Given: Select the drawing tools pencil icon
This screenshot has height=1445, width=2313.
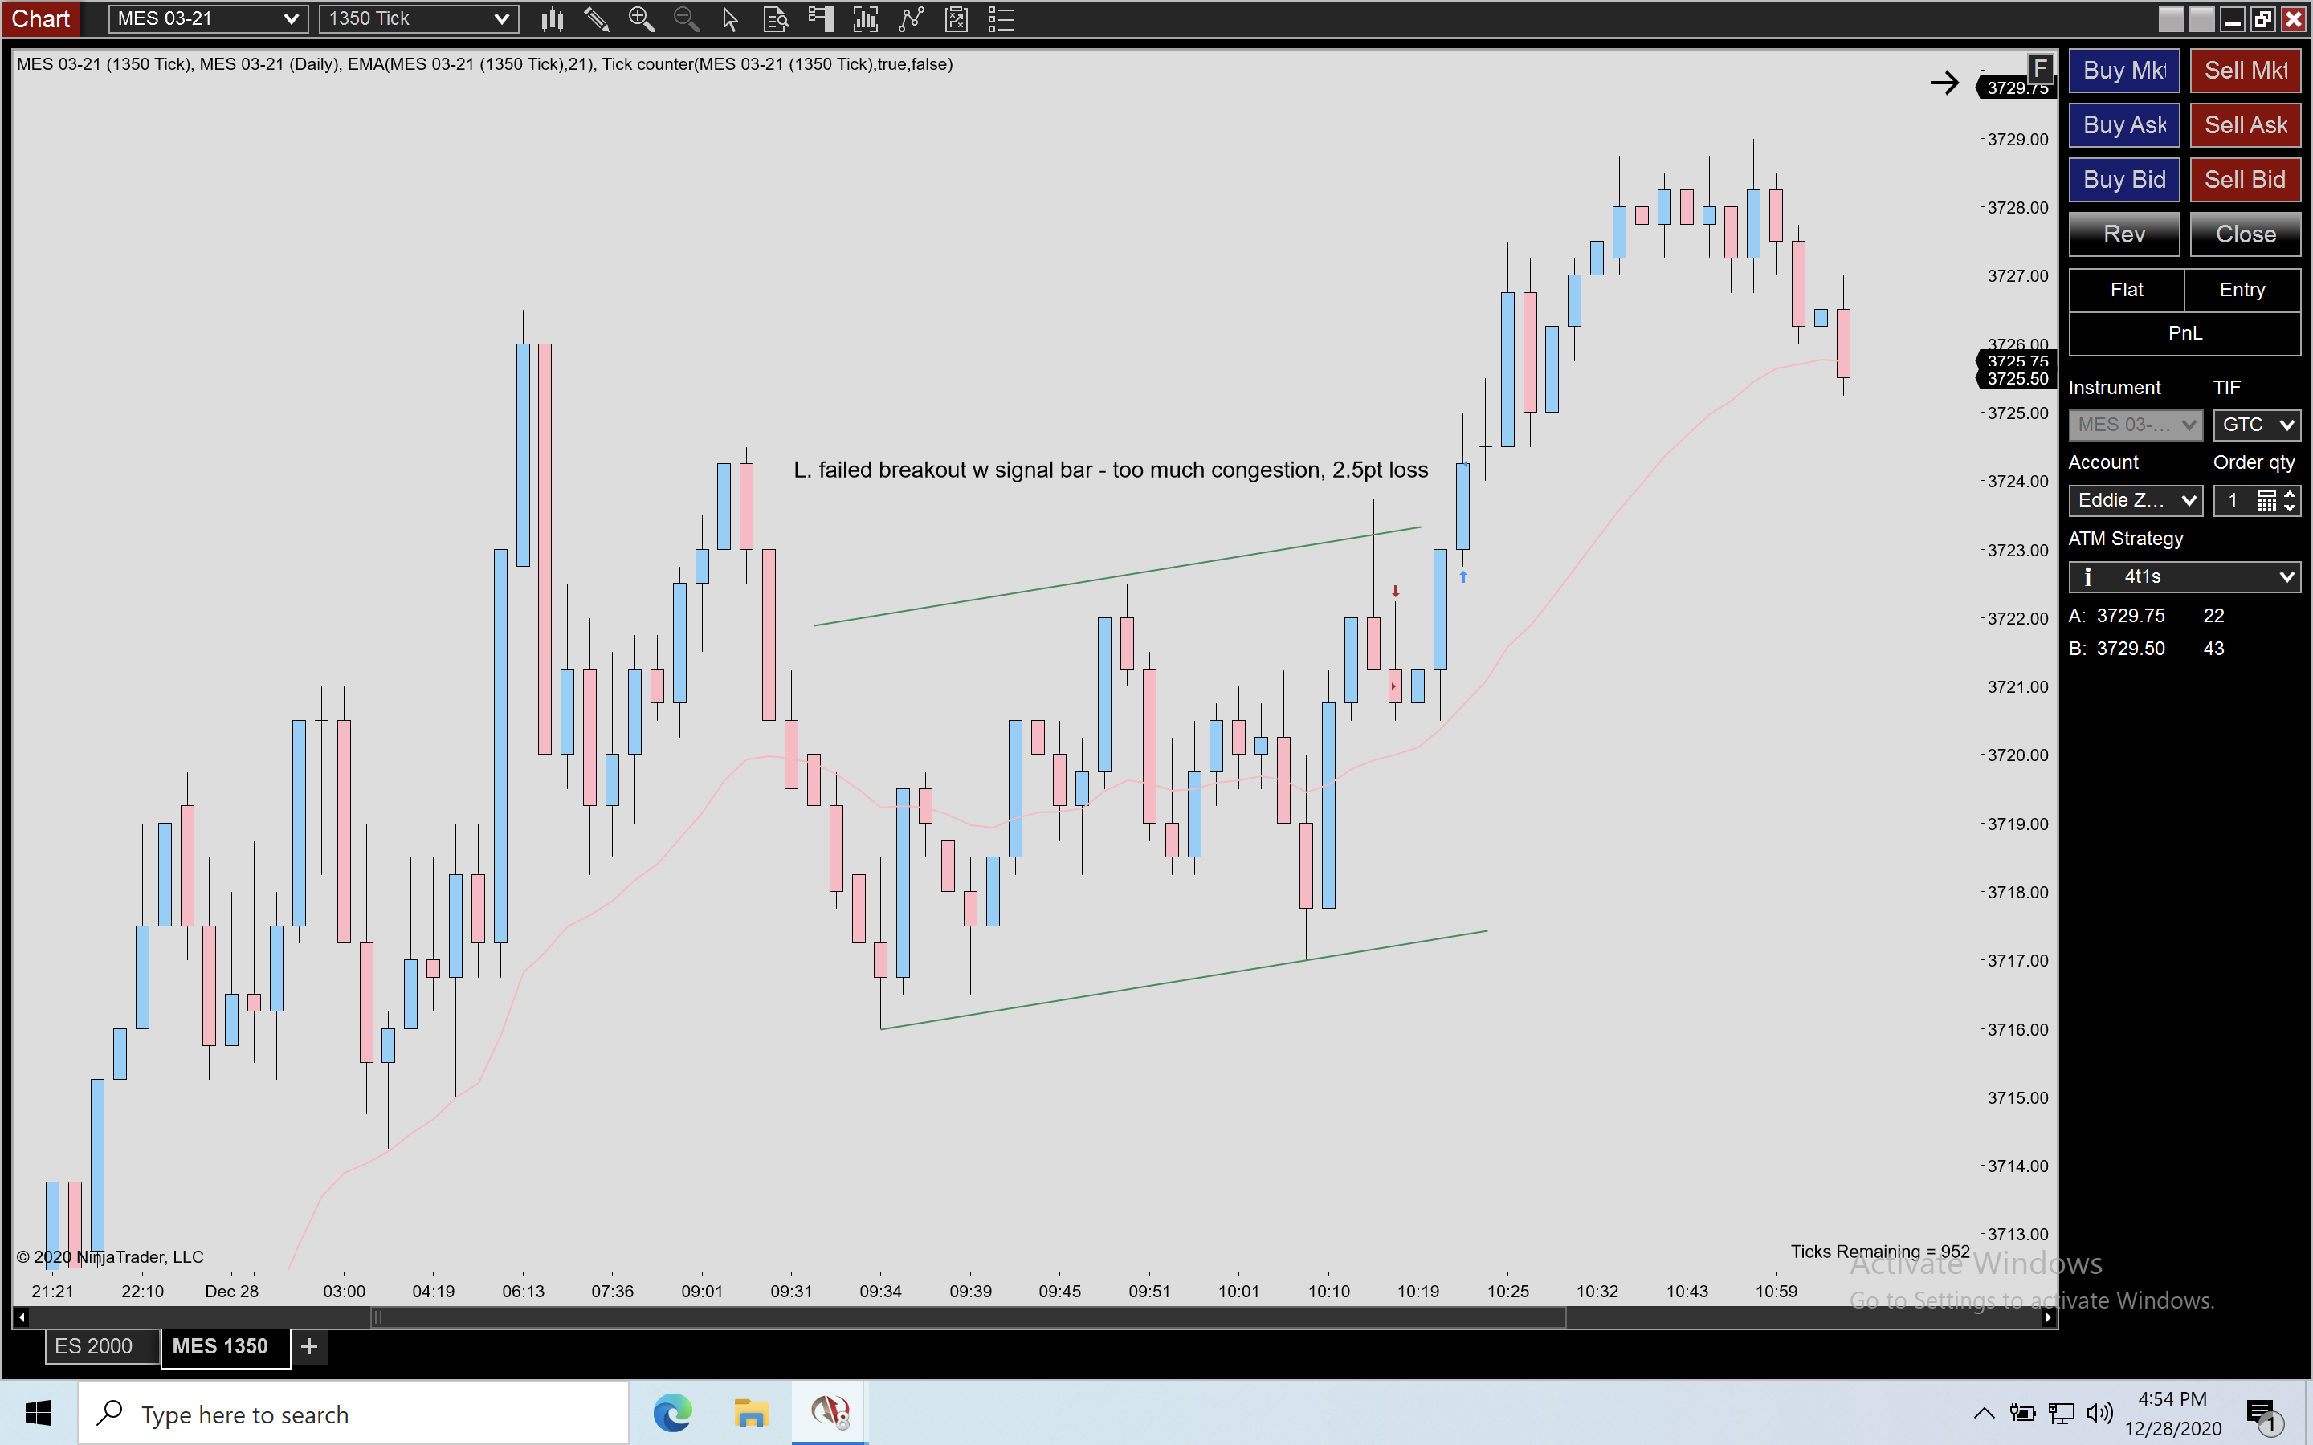Looking at the screenshot, I should [x=597, y=19].
